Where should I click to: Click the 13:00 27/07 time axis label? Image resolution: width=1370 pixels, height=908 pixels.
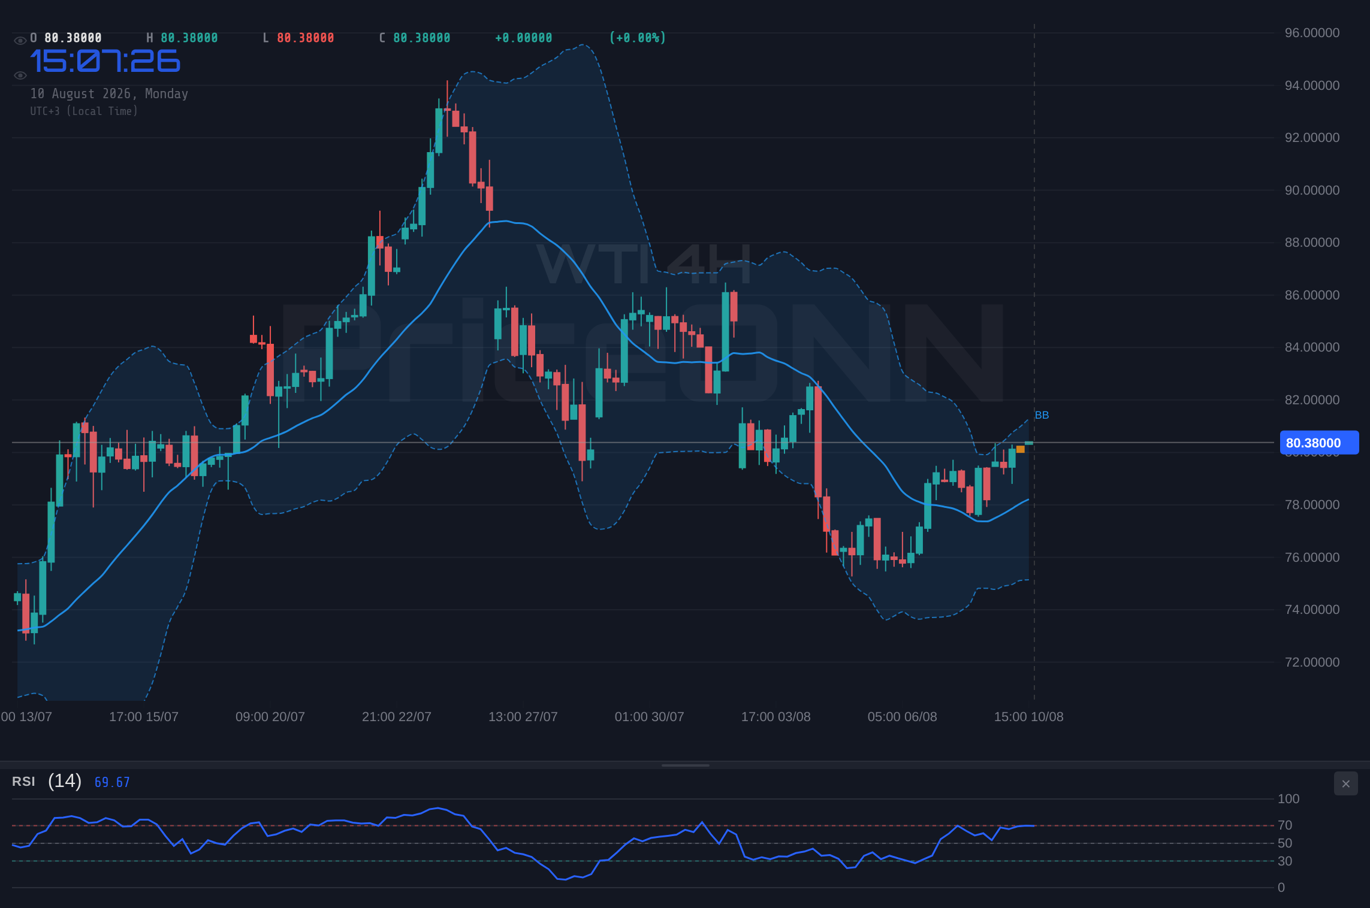[523, 717]
